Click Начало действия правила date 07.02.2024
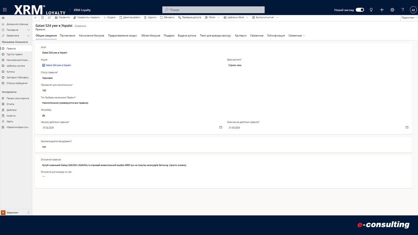Viewport: 418px width, 235px height. pos(48,128)
